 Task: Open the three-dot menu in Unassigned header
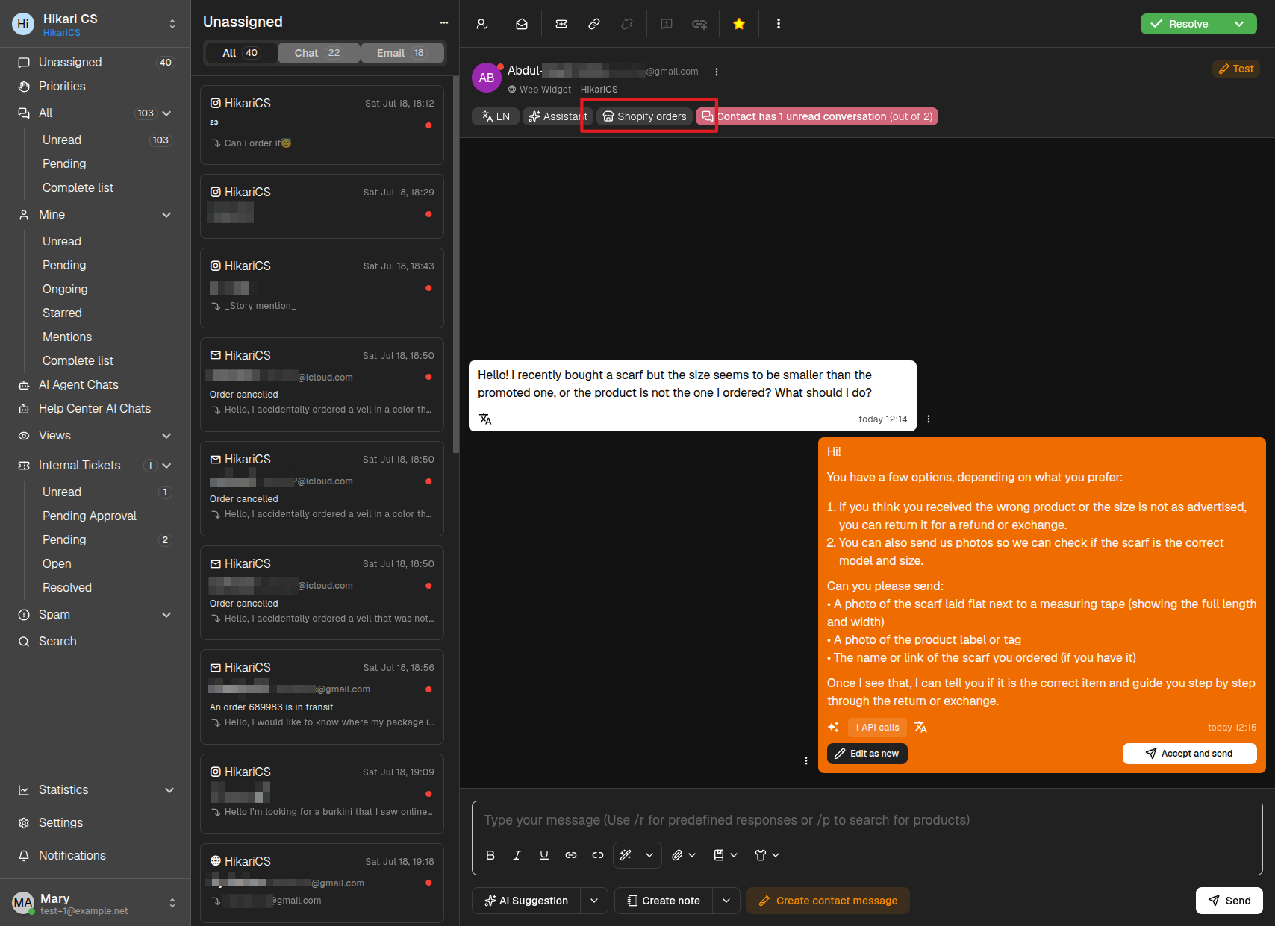click(444, 22)
